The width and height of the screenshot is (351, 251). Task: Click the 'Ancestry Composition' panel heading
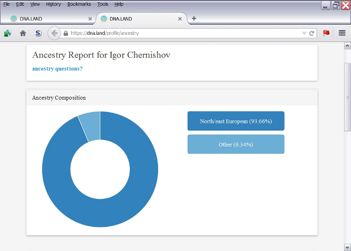pos(59,98)
